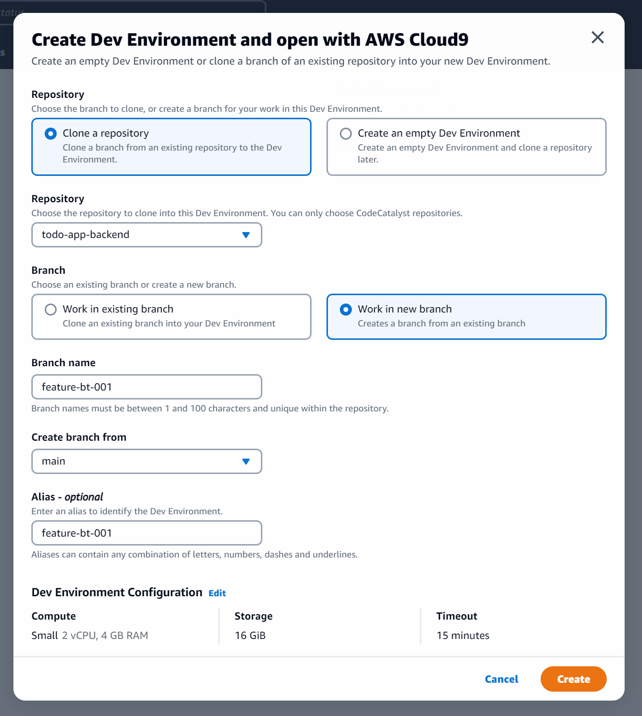
Task: Select the Clone a repository option
Action: pos(51,133)
